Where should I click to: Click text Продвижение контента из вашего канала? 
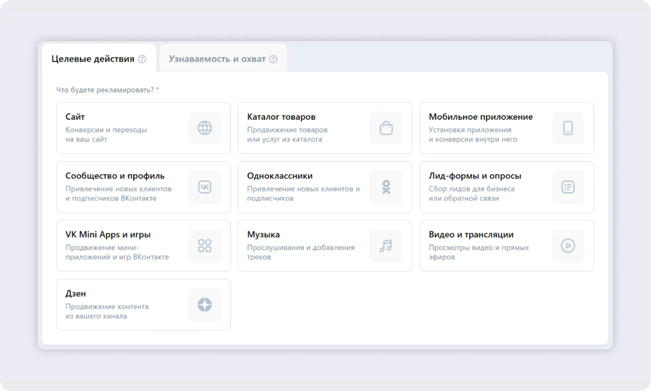[107, 311]
